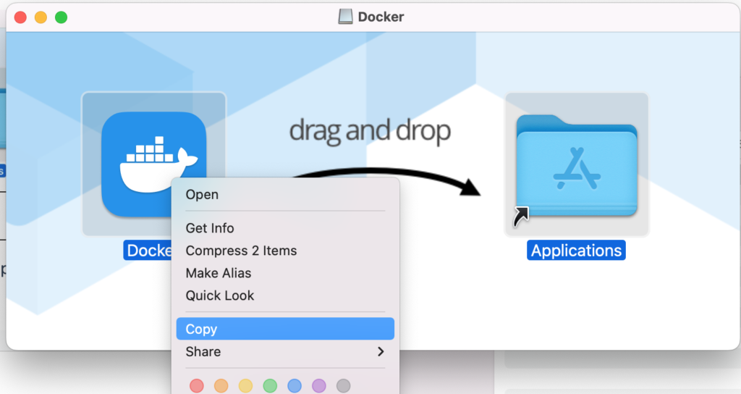Apply the red color tag
The image size is (741, 394).
click(196, 385)
